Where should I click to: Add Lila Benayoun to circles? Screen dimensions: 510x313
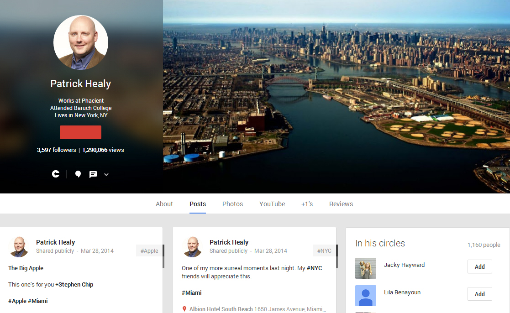pos(479,294)
